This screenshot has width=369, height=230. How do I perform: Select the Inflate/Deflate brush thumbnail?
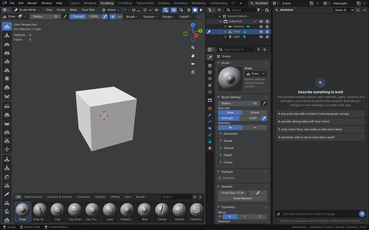(x=127, y=212)
